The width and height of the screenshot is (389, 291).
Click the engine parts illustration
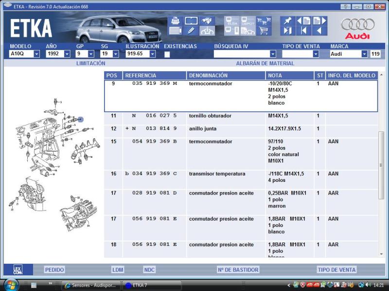tap(53, 164)
